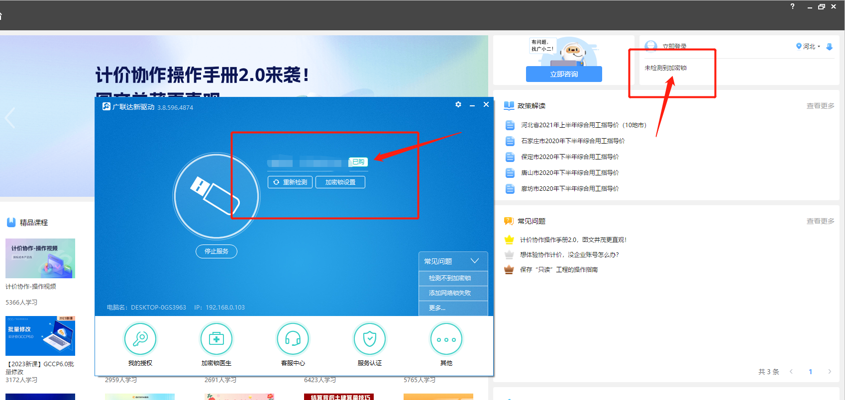Open 保定市2020年下半年综合用工指导价 article
The height and width of the screenshot is (400, 845).
[x=570, y=157]
